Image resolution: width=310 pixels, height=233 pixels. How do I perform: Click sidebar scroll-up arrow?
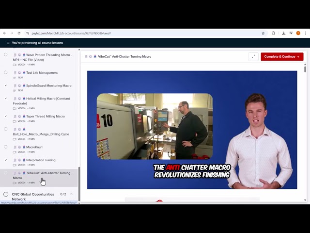[79, 50]
